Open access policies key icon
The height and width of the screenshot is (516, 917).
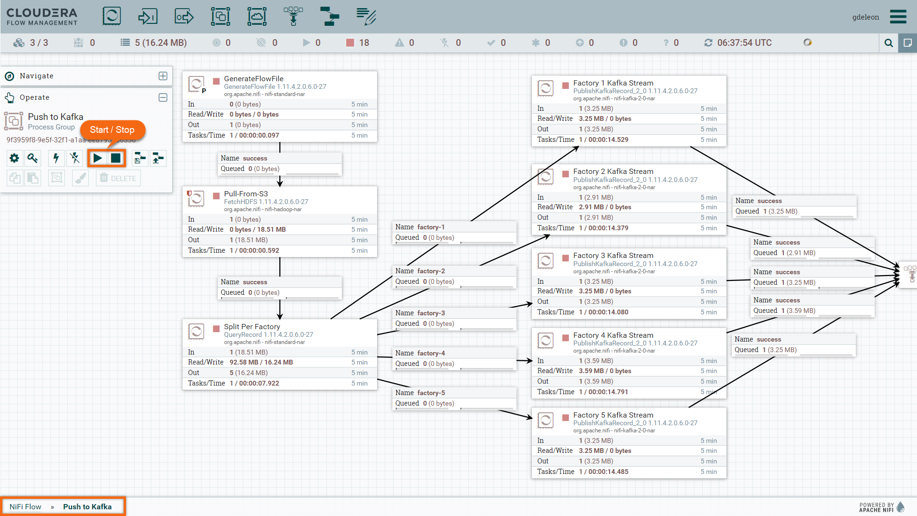pyautogui.click(x=32, y=158)
